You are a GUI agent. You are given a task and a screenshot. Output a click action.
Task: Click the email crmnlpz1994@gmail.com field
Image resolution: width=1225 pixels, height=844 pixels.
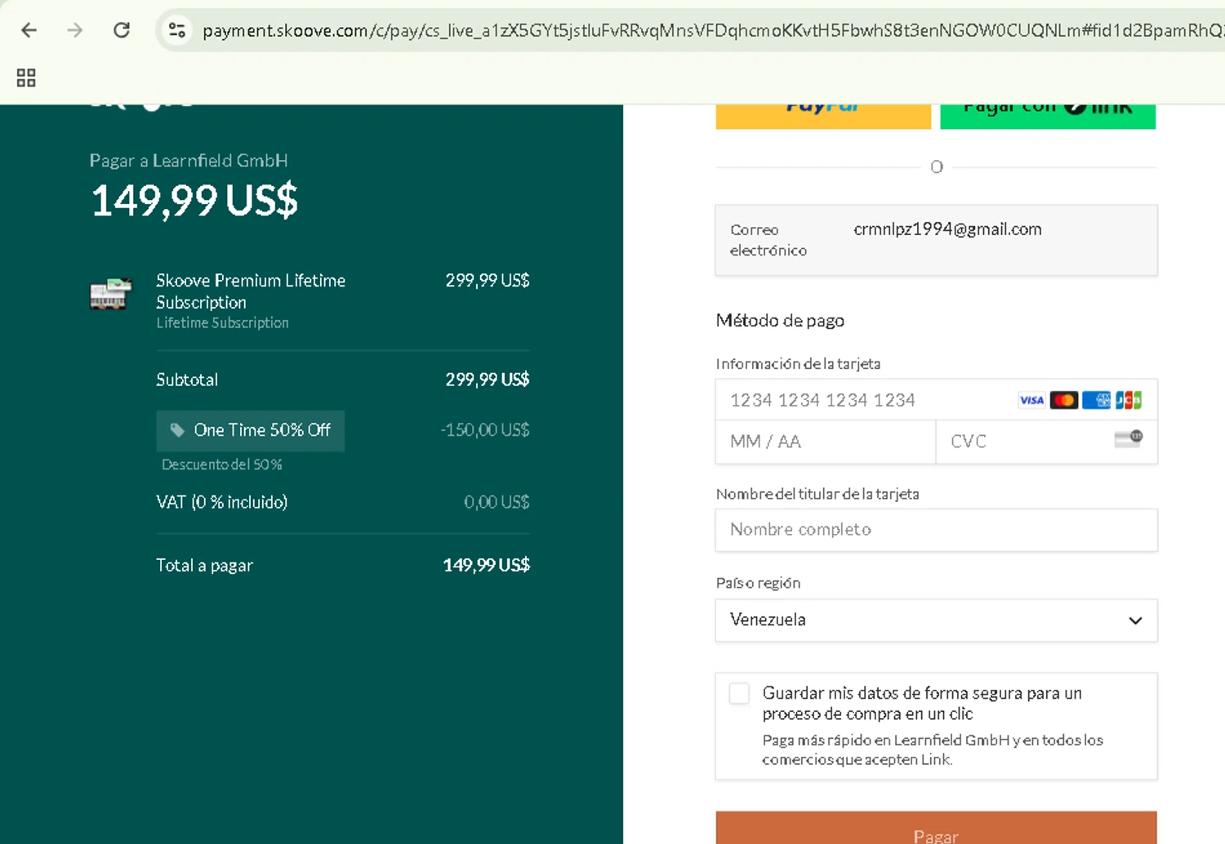(936, 240)
